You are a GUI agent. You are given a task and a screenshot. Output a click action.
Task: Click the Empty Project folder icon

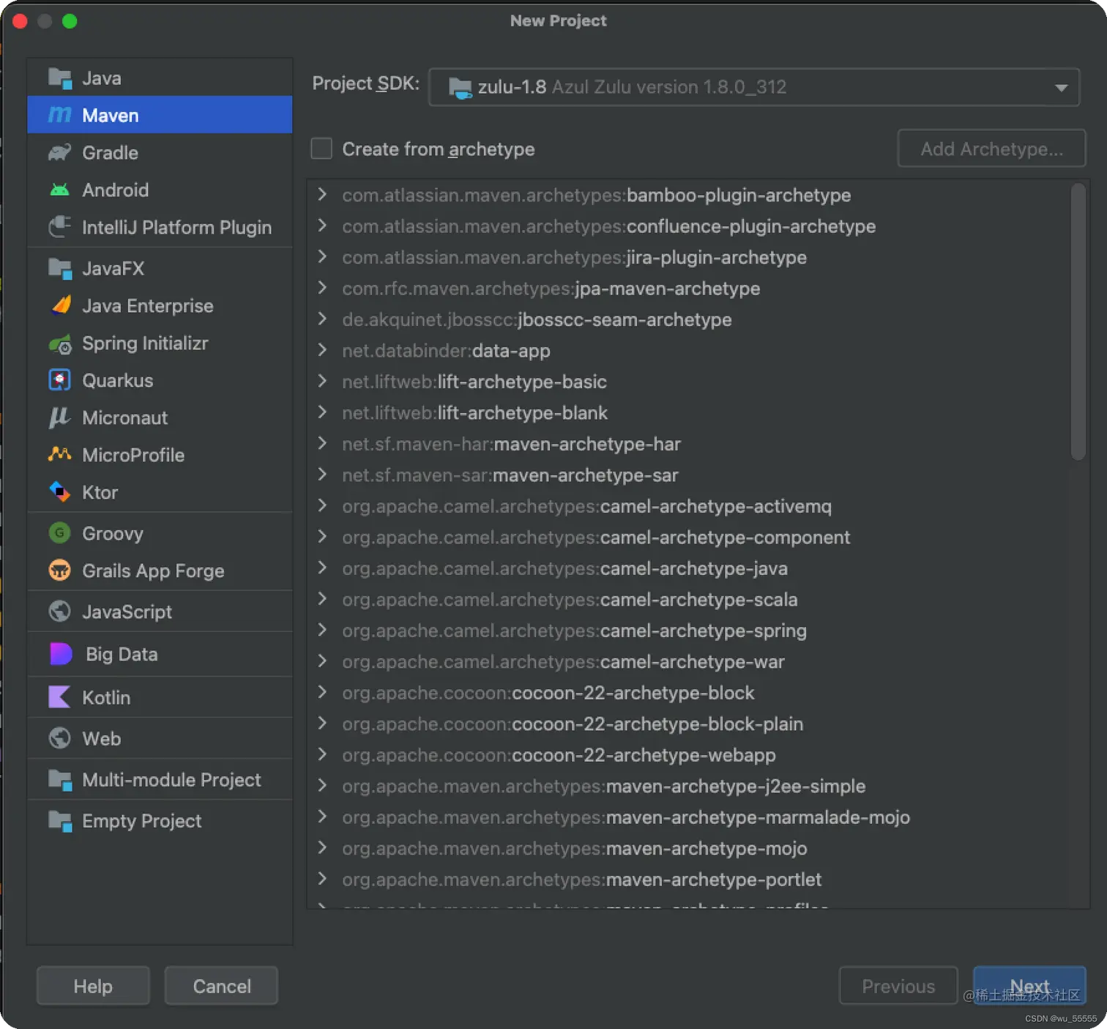pyautogui.click(x=60, y=821)
